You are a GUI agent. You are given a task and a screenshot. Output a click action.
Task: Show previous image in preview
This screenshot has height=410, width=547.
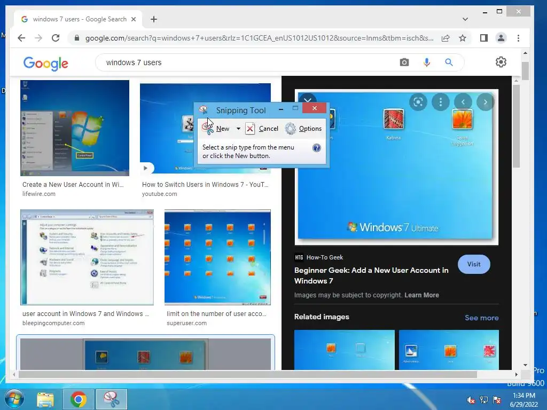[463, 102]
